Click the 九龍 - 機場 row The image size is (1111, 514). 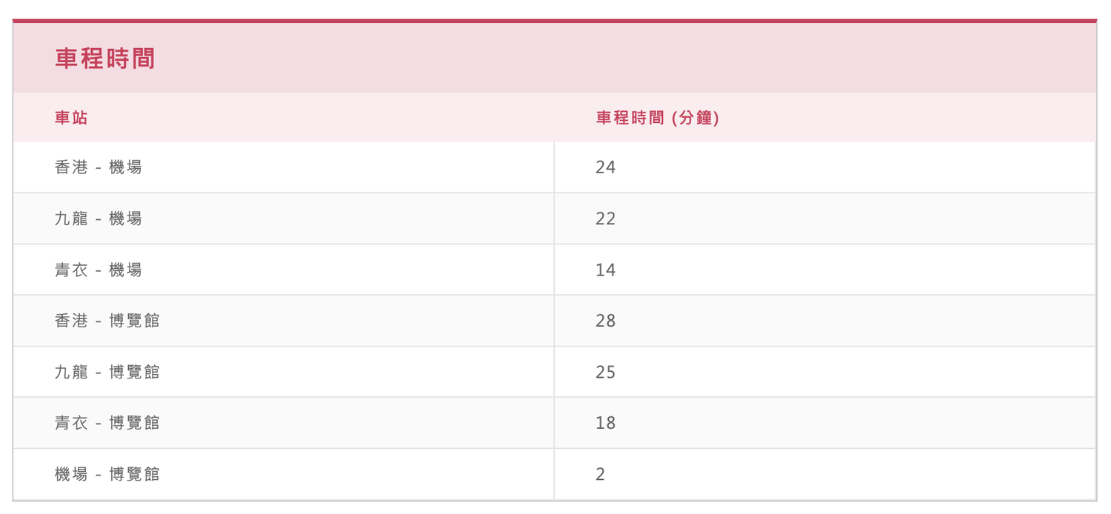(x=554, y=218)
